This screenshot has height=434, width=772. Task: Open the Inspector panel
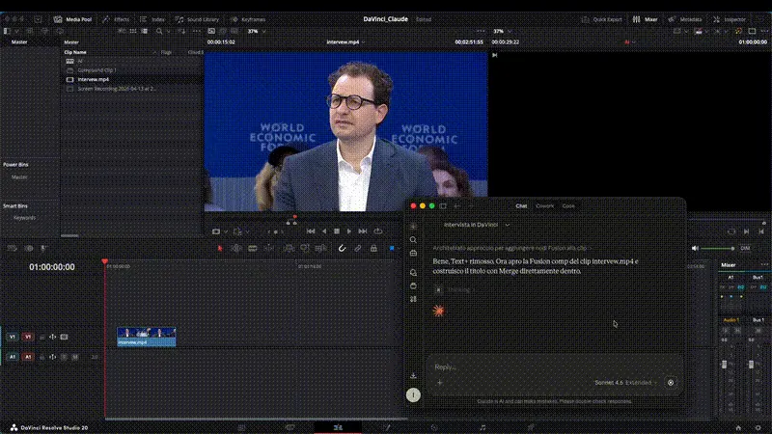[x=730, y=19]
